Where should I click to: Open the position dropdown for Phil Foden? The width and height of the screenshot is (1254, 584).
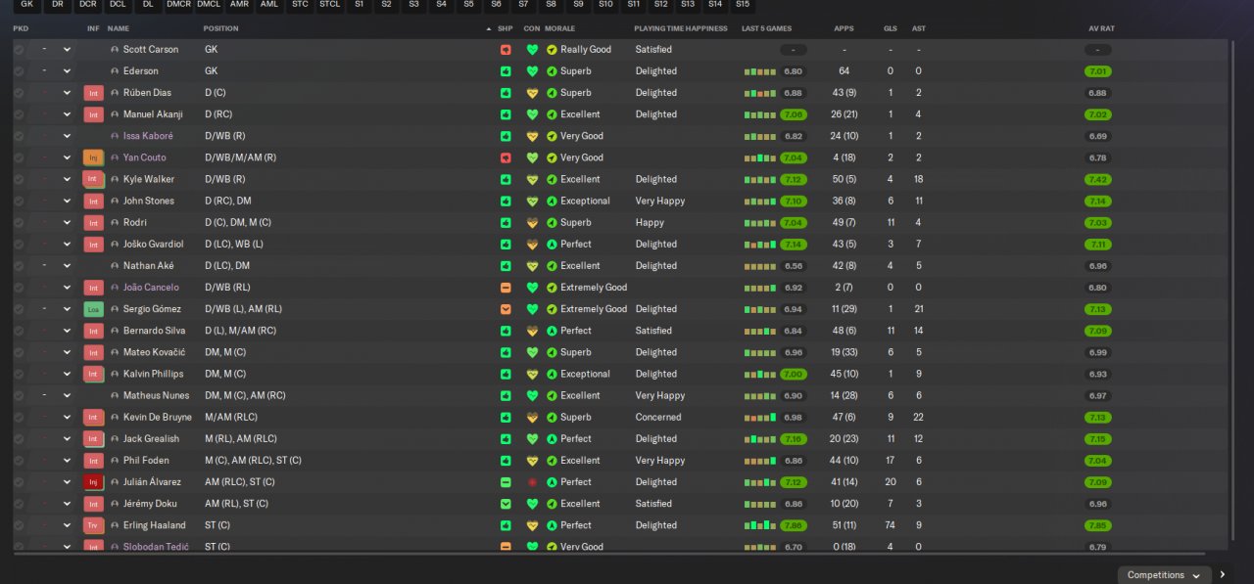click(x=67, y=461)
